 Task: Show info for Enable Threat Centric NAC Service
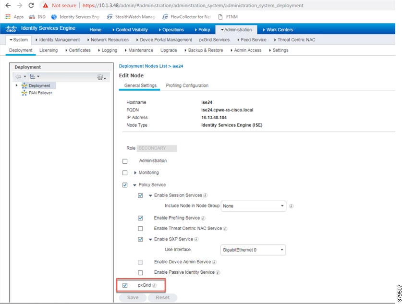225,229
